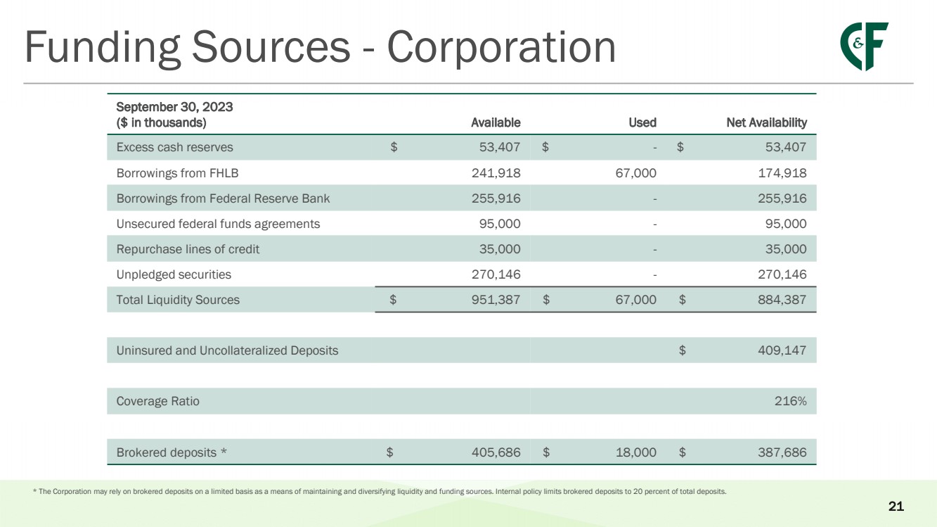Select Unsecured federal funds agreements label
The width and height of the screenshot is (937, 527).
click(x=218, y=224)
